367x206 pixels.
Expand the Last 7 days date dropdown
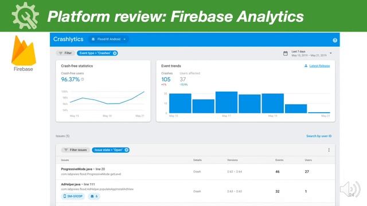(331, 53)
